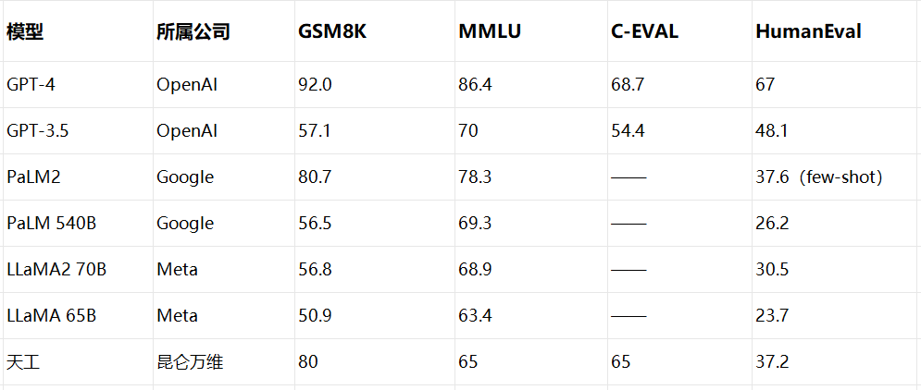Select the MMLU column header
This screenshot has width=921, height=390.
coord(490,32)
